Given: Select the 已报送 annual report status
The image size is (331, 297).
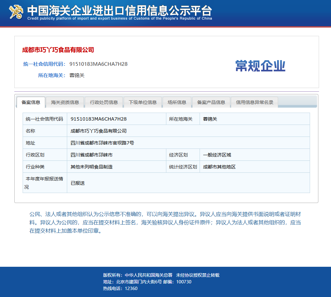Looking at the screenshot, I should [x=78, y=183].
